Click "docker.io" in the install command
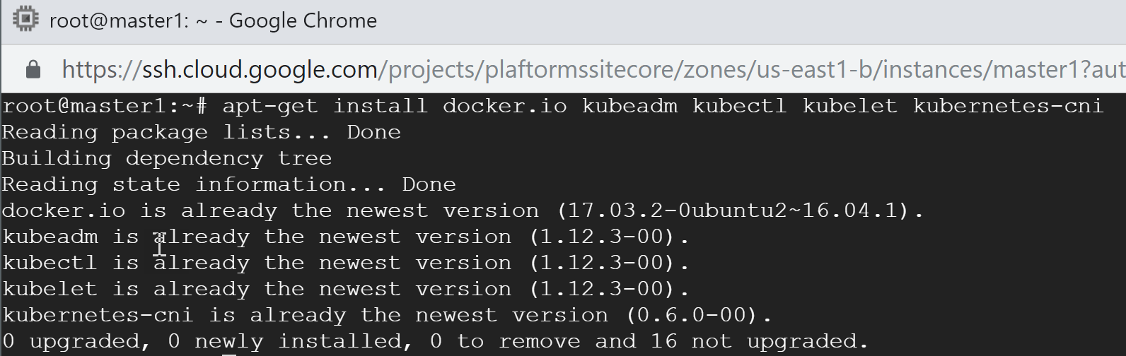The width and height of the screenshot is (1126, 356). click(504, 107)
